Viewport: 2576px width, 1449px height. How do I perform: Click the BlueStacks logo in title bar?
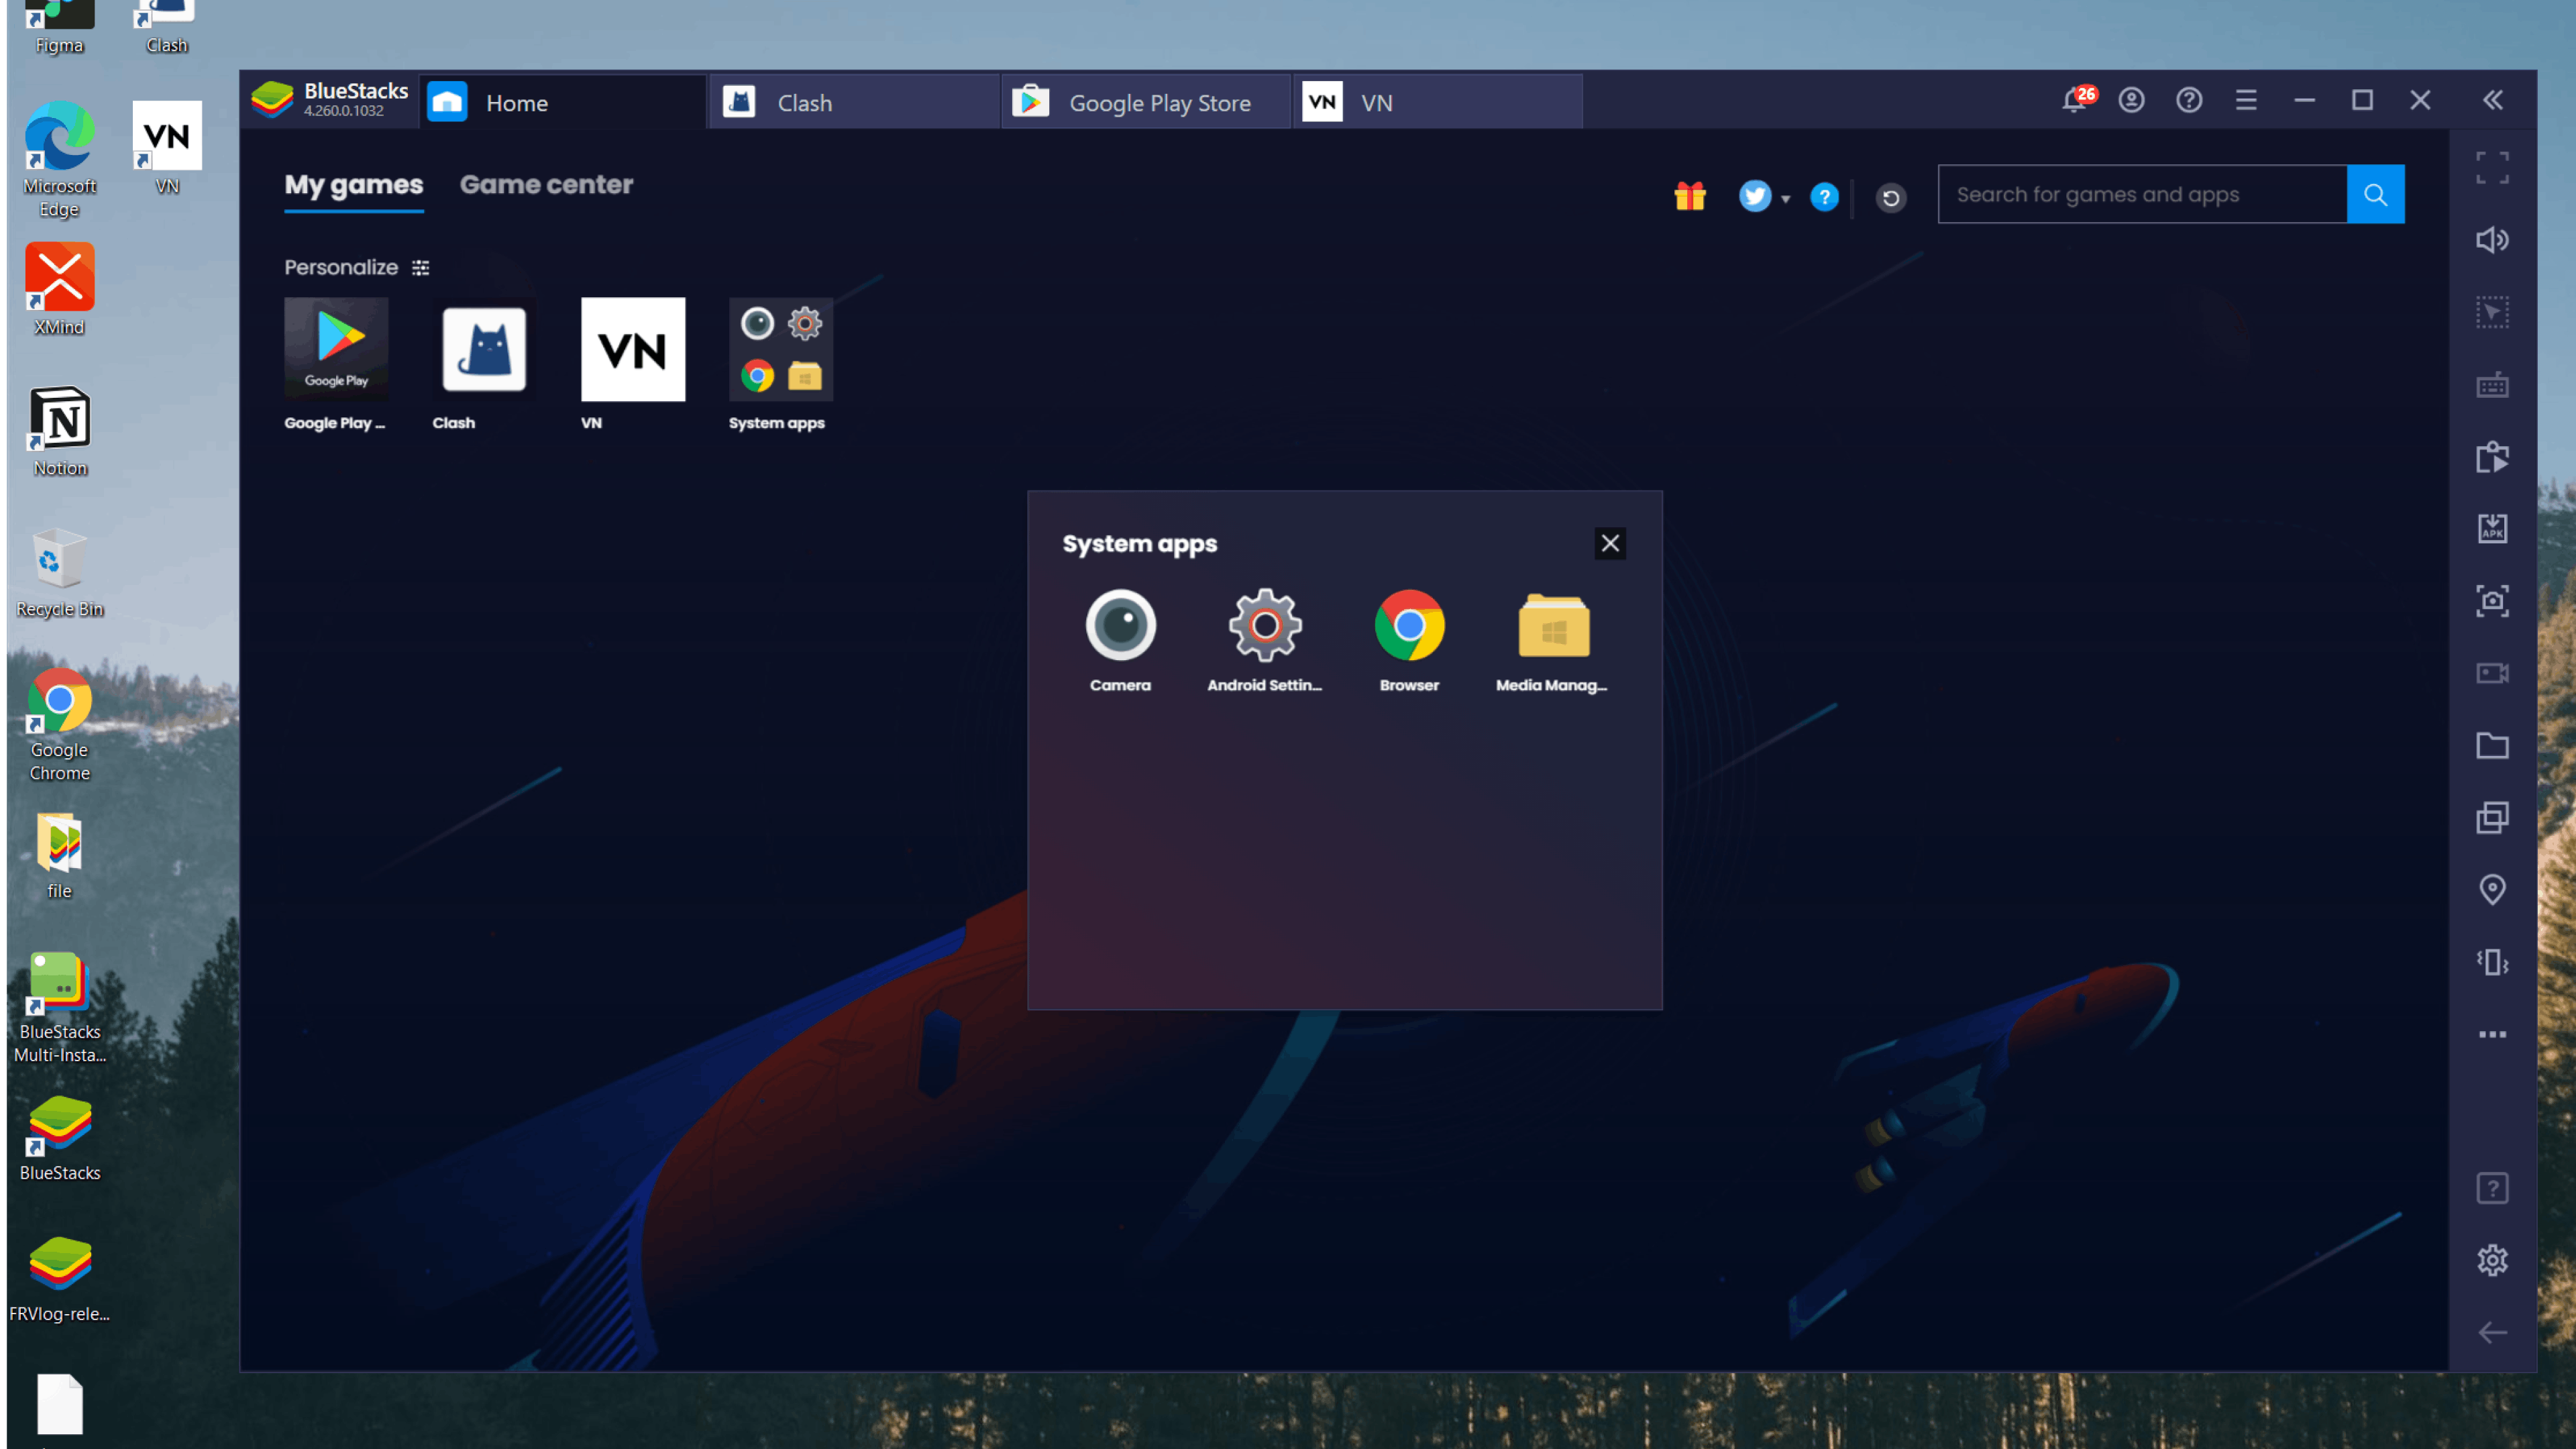[x=272, y=100]
